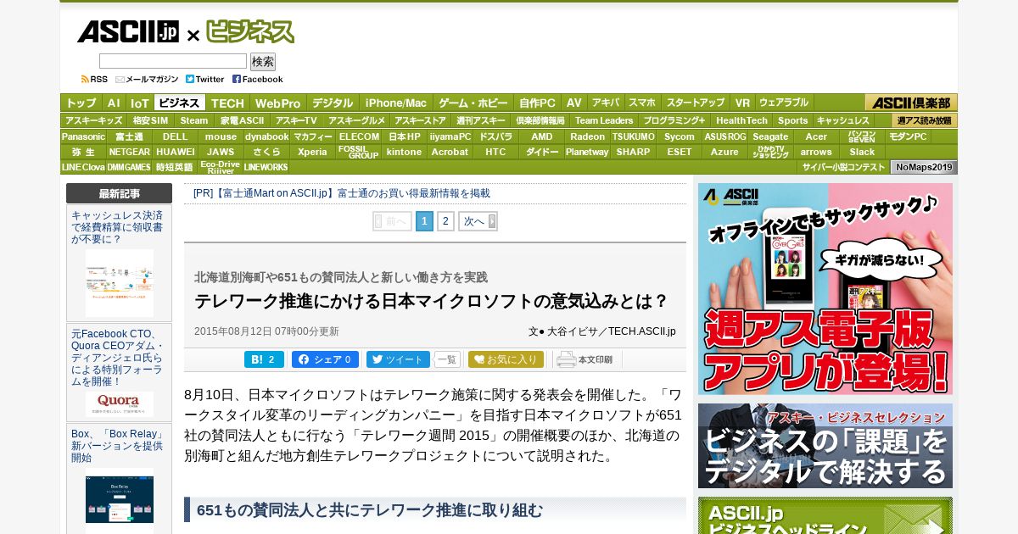Open the 元Facebook CTO Quora sidebar article
The image size is (1018, 534).
118,358
